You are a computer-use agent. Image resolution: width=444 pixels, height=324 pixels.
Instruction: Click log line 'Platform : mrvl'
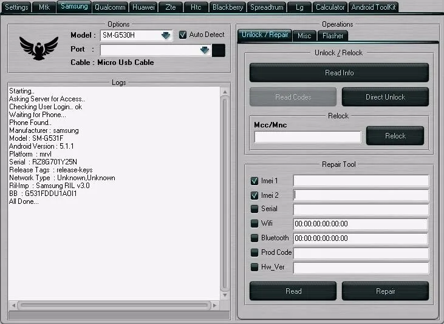(x=30, y=154)
